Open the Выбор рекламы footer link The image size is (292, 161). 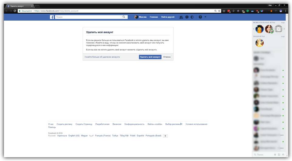pos(174,124)
